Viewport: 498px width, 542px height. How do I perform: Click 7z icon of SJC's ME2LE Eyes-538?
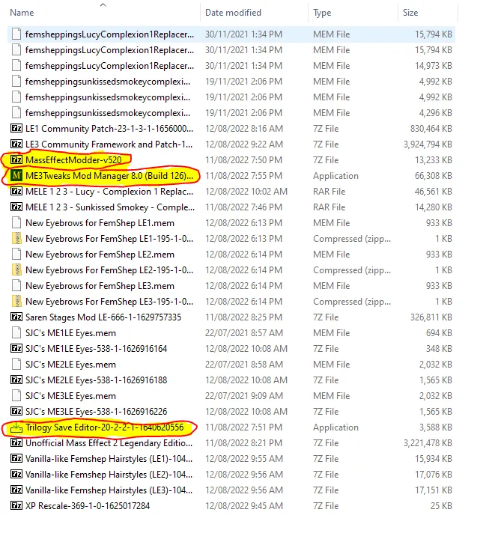pyautogui.click(x=16, y=380)
